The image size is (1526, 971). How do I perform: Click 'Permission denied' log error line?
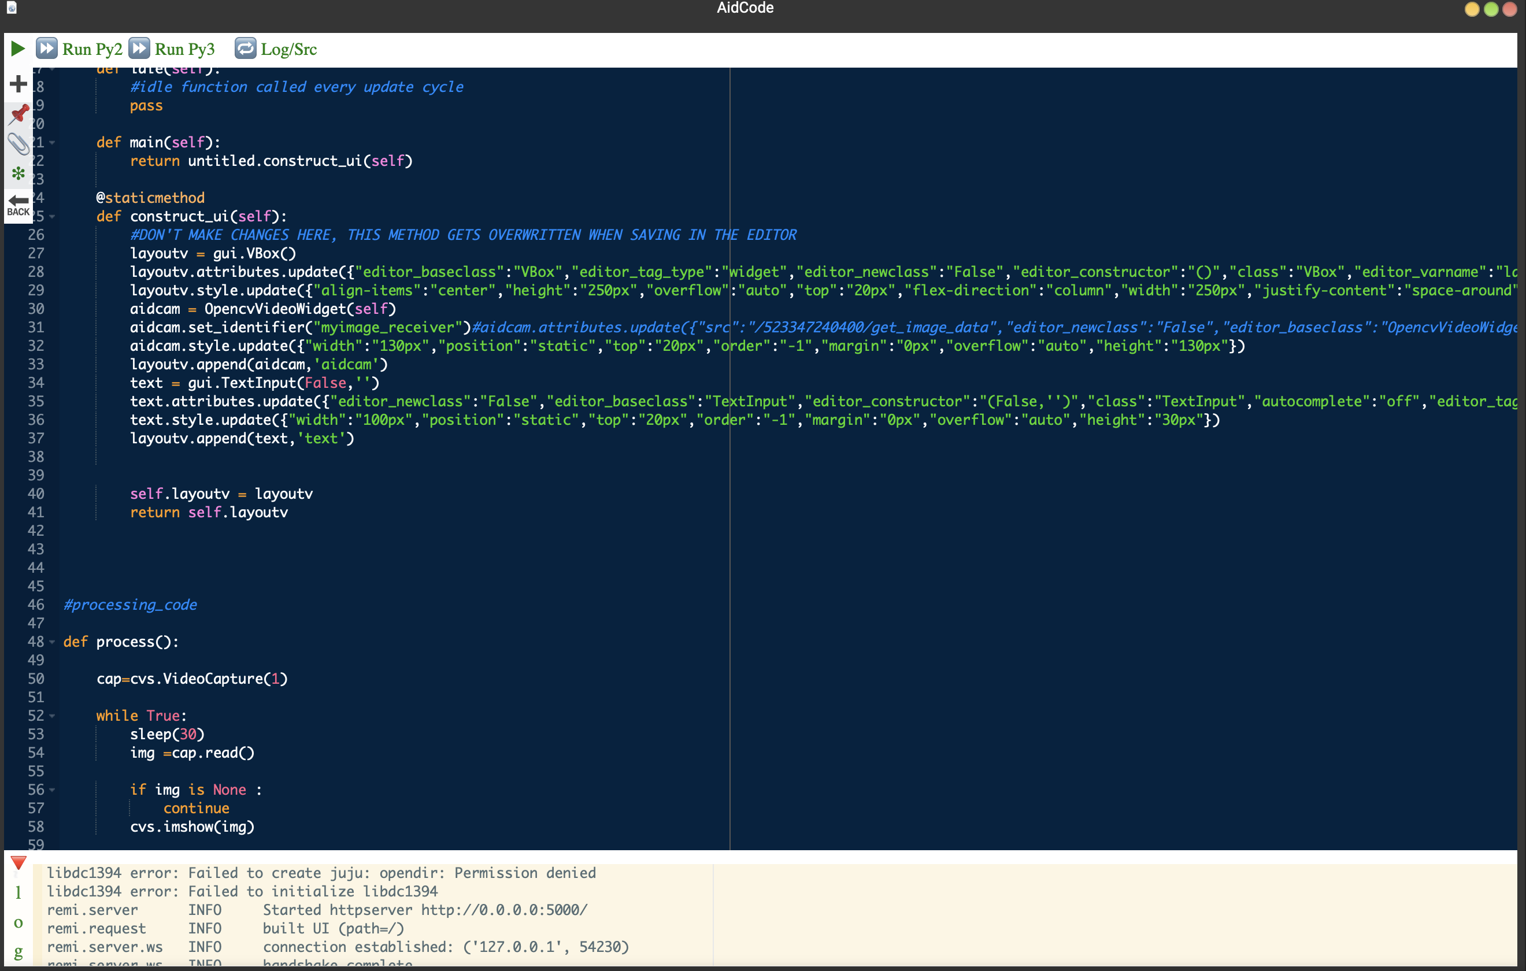[x=321, y=873]
